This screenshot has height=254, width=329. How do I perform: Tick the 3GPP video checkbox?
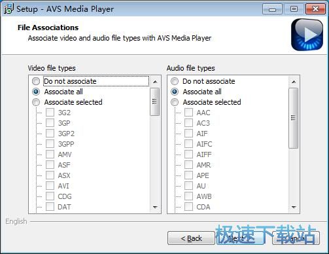coord(50,144)
